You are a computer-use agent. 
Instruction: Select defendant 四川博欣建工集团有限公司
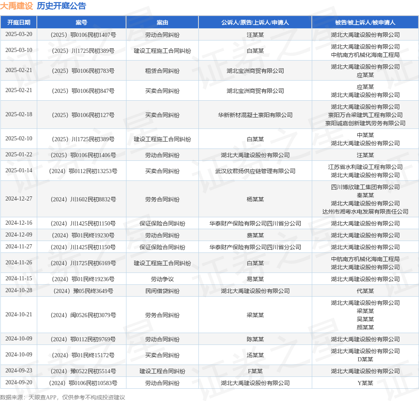pos(365,187)
